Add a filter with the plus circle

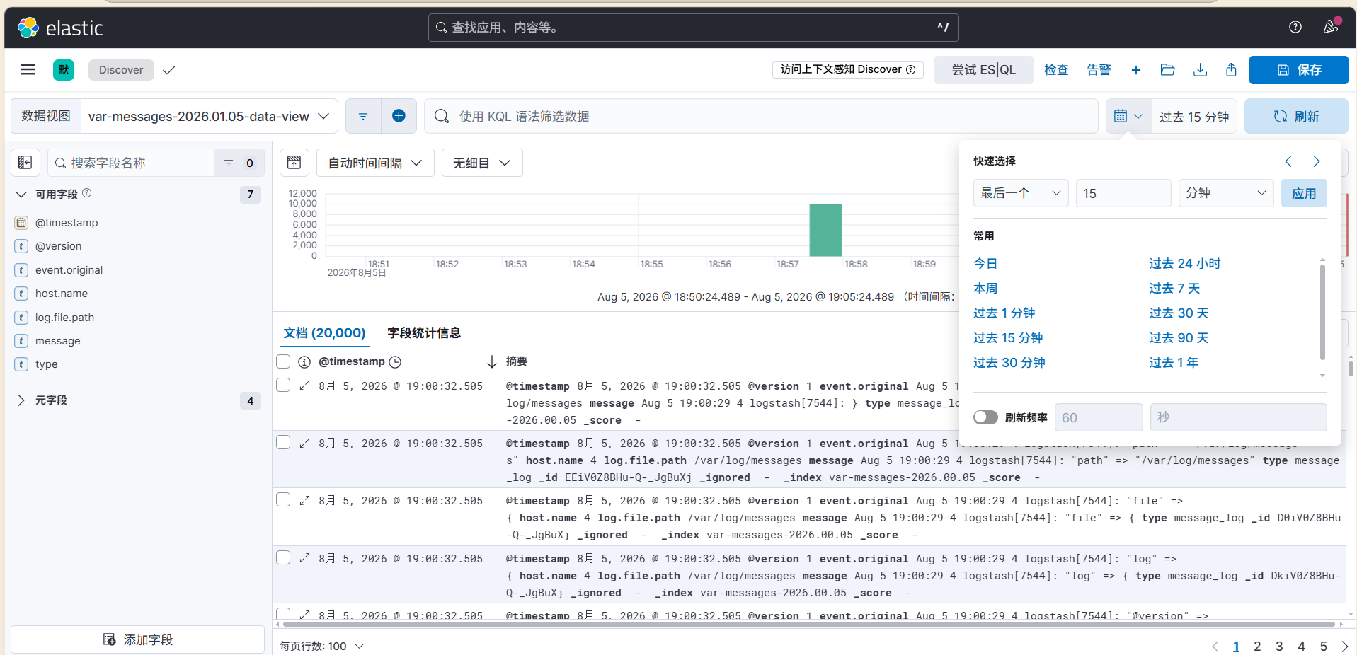(399, 116)
